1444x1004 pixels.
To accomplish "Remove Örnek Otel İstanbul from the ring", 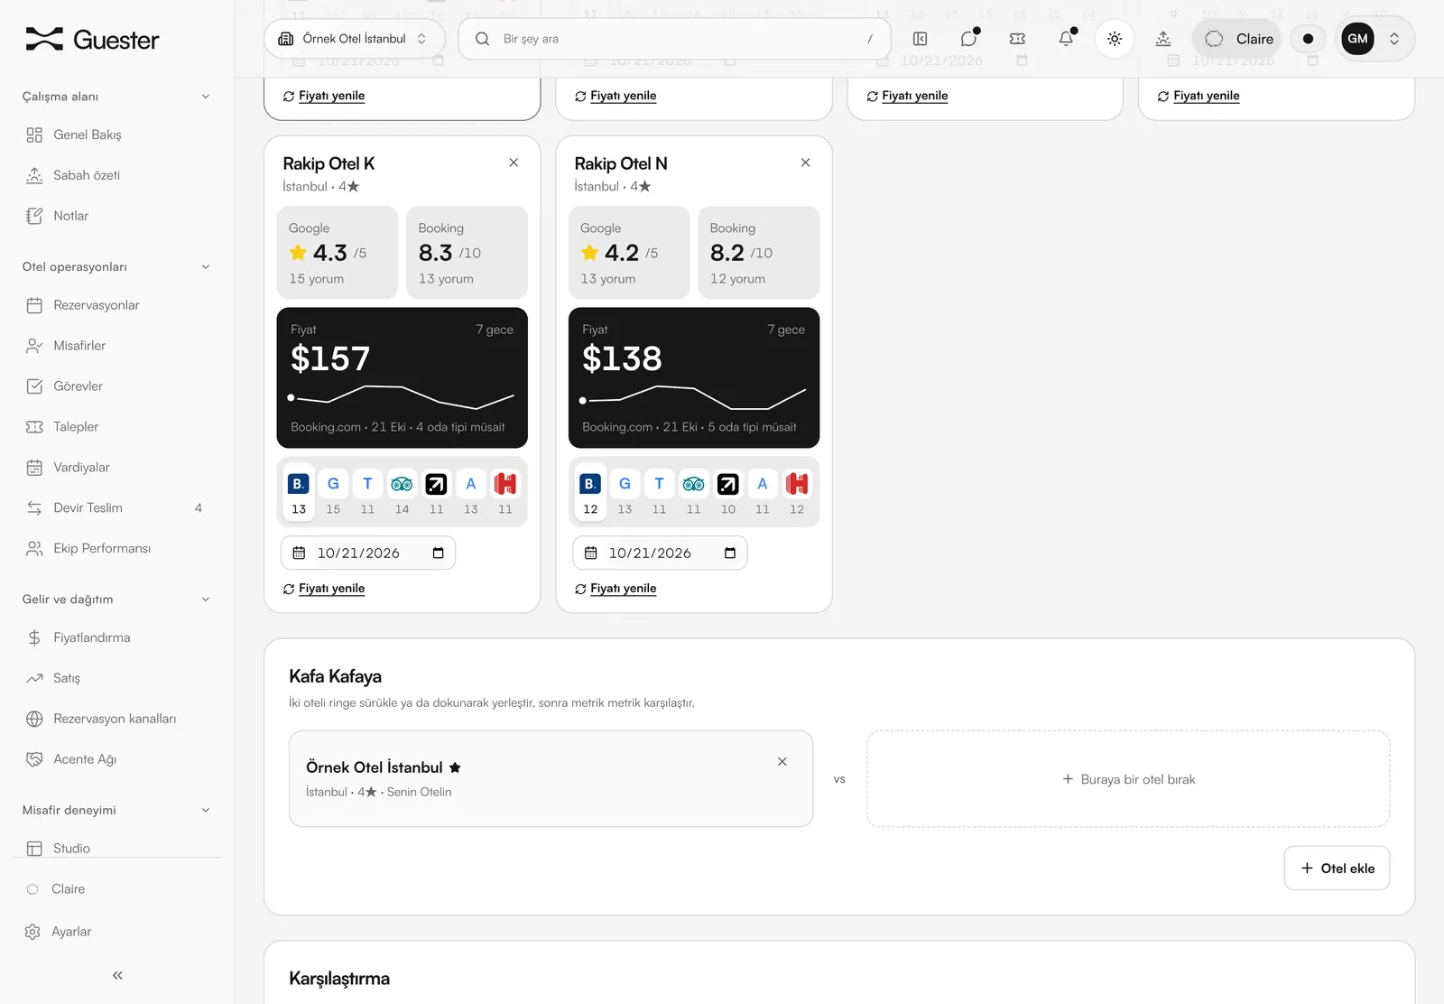I will click(782, 762).
